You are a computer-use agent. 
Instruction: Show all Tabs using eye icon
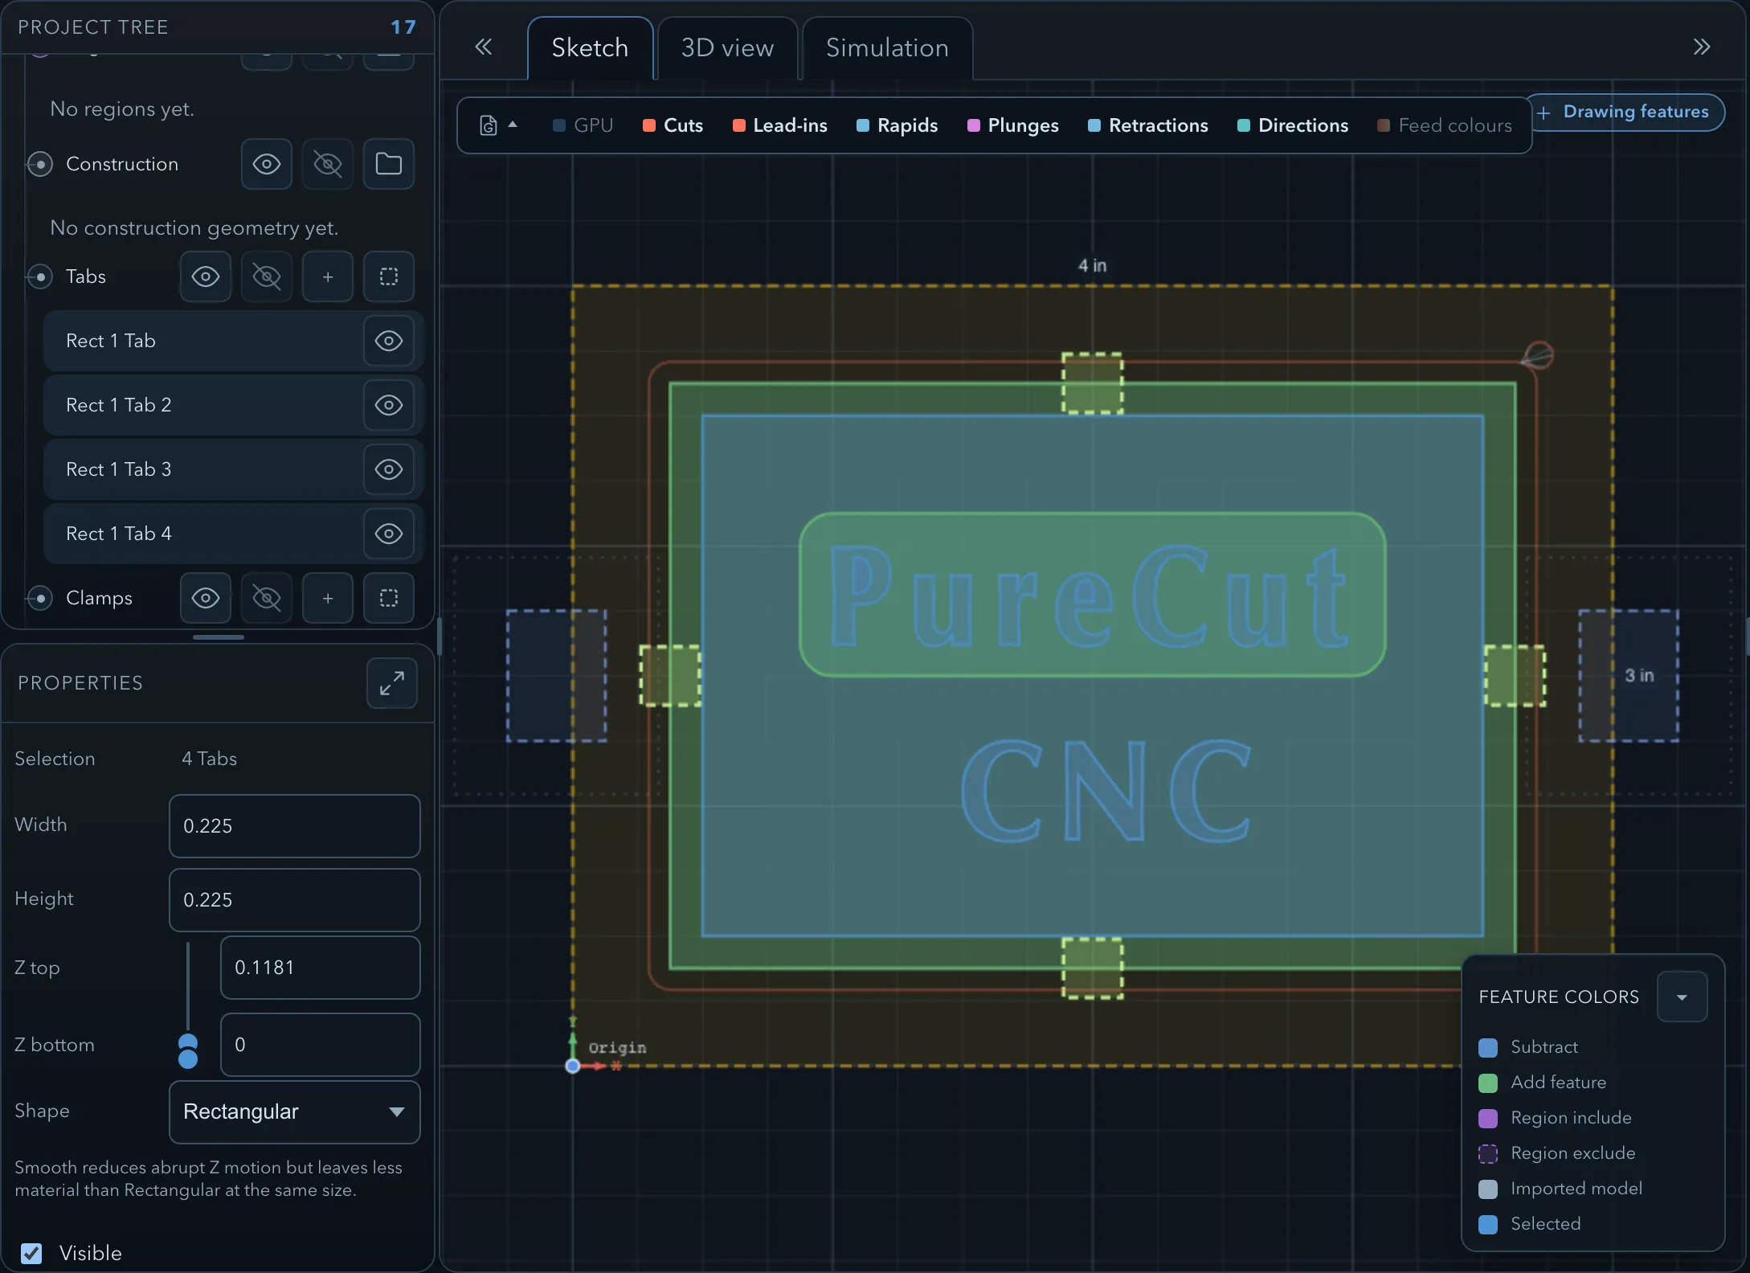[x=206, y=276]
